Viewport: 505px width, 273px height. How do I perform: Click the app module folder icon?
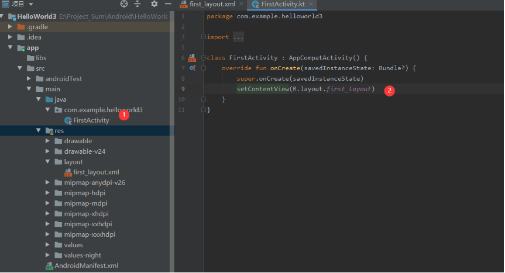click(21, 48)
